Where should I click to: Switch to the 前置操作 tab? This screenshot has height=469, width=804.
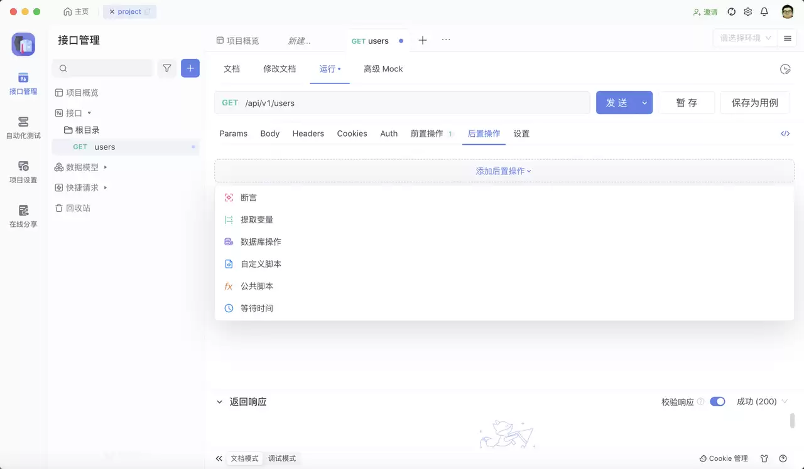(x=432, y=134)
